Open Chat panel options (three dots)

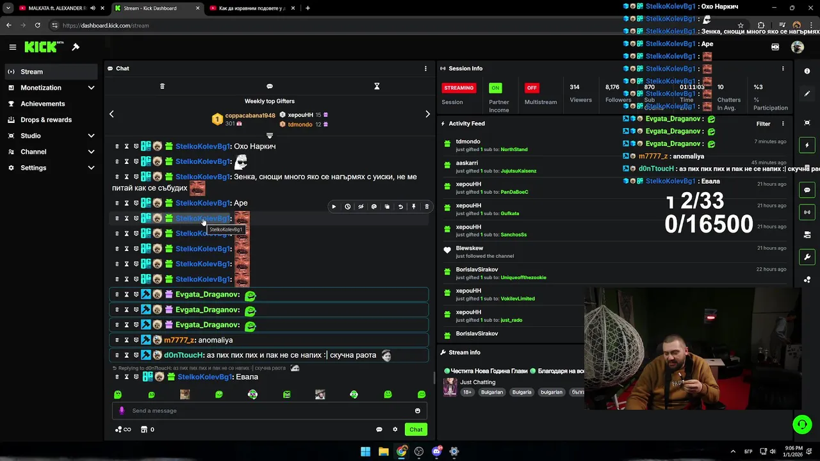point(425,69)
